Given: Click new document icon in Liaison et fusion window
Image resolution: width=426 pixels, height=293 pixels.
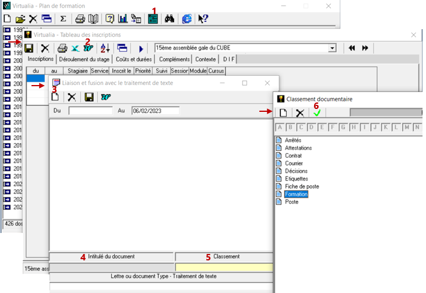Looking at the screenshot, I should point(57,97).
